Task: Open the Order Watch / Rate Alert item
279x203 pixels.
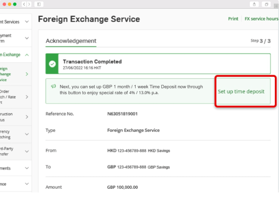Action: pyautogui.click(x=16, y=97)
